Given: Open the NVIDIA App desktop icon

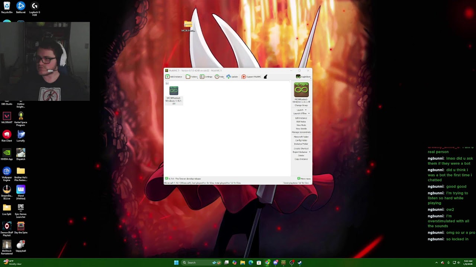Looking at the screenshot, I should [7, 154].
